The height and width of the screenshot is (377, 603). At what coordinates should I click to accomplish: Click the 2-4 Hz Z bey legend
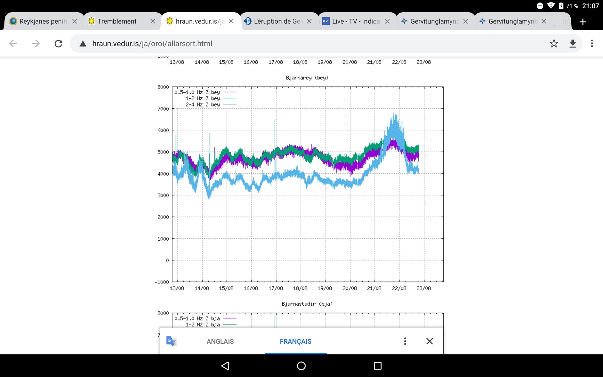click(x=211, y=104)
